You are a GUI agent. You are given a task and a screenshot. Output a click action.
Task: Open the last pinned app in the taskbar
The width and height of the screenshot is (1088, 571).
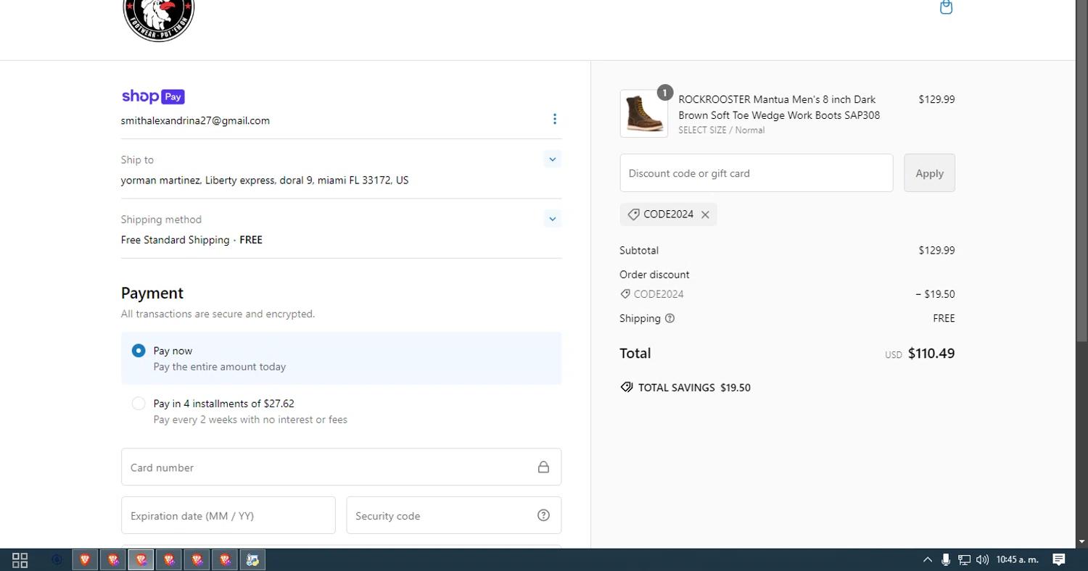tap(252, 559)
